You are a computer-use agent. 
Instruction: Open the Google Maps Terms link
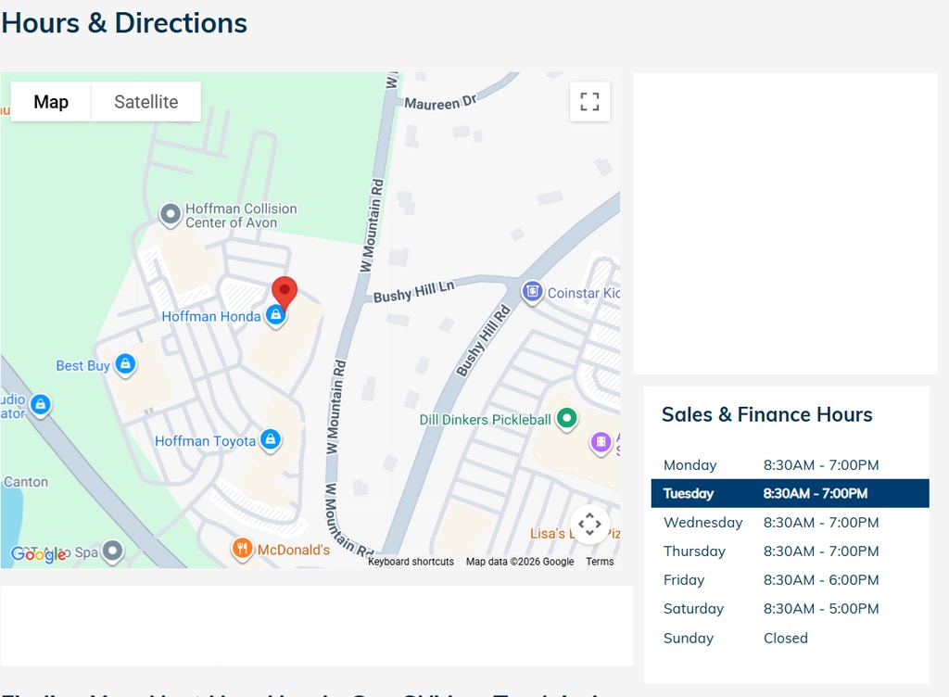[x=600, y=562]
